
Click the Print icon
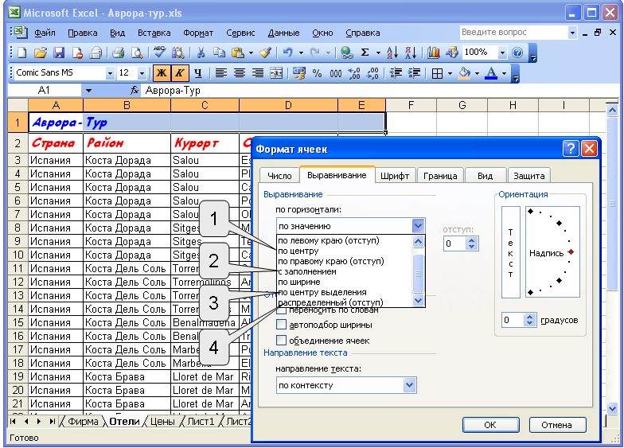coord(118,53)
